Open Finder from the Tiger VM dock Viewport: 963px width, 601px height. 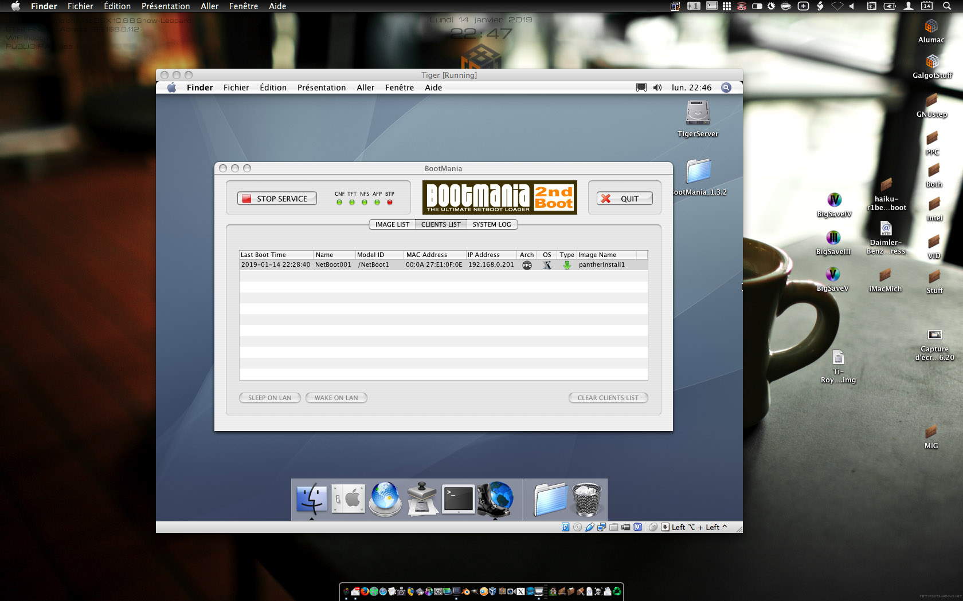[x=312, y=499]
